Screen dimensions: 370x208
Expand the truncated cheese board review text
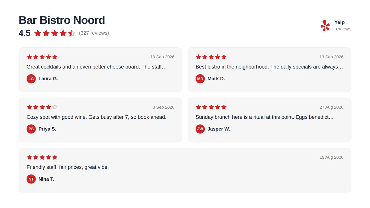(x=97, y=67)
